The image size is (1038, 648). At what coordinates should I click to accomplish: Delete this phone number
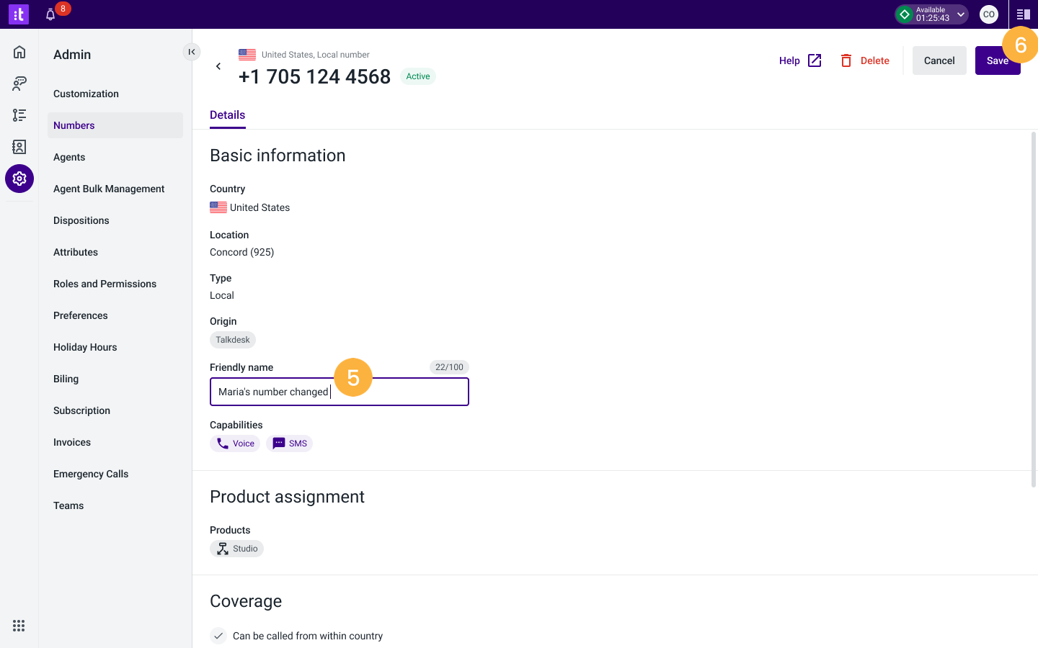[865, 60]
